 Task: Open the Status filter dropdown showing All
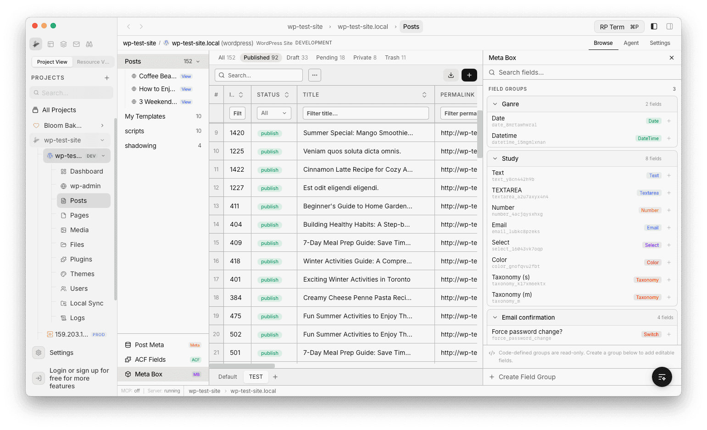tap(273, 113)
